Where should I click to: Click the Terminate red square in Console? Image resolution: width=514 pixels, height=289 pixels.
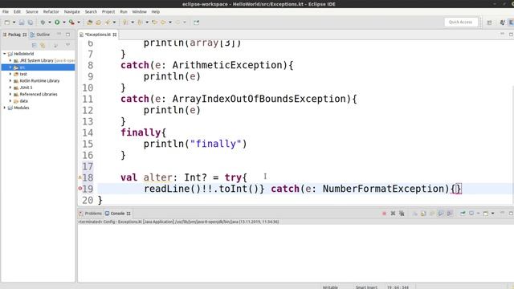384,214
